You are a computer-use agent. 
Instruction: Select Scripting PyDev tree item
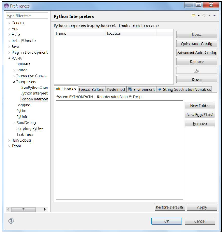tap(30, 128)
